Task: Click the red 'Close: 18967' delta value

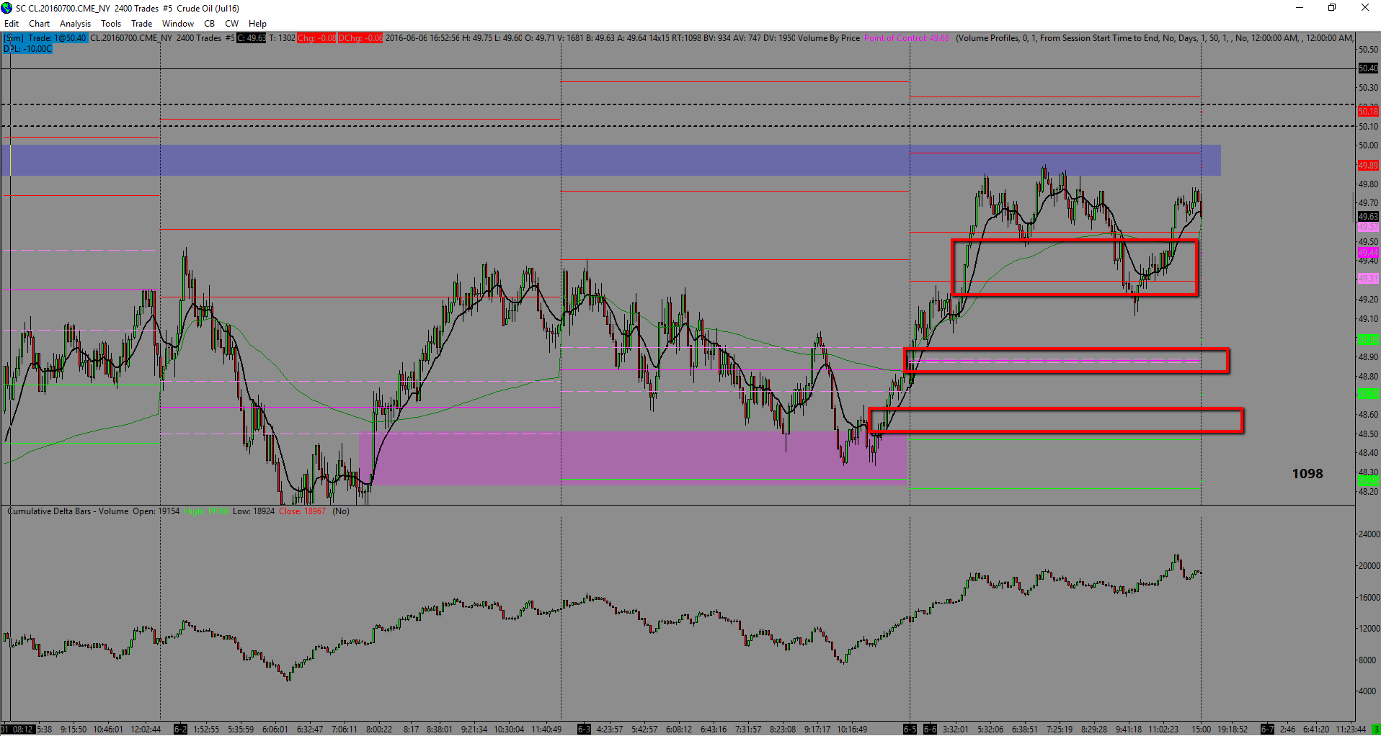Action: [303, 511]
